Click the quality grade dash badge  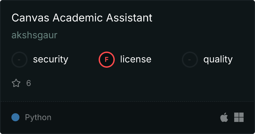[x=190, y=60]
